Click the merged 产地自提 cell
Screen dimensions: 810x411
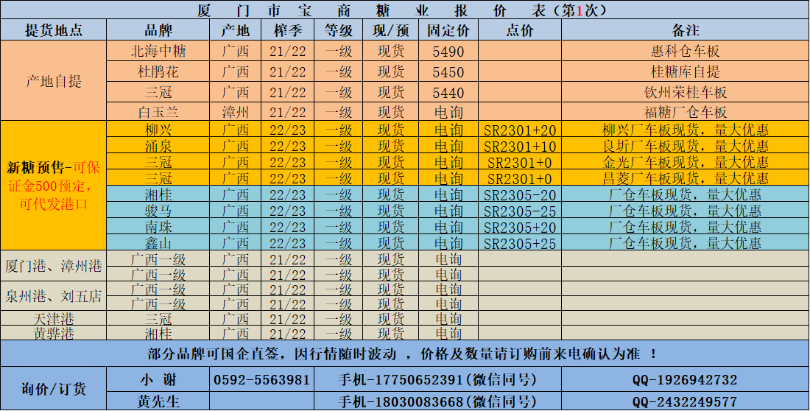54,81
